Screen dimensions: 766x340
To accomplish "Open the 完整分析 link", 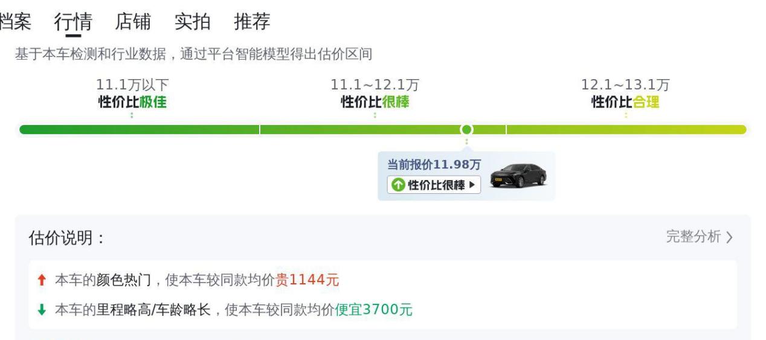I will (694, 237).
